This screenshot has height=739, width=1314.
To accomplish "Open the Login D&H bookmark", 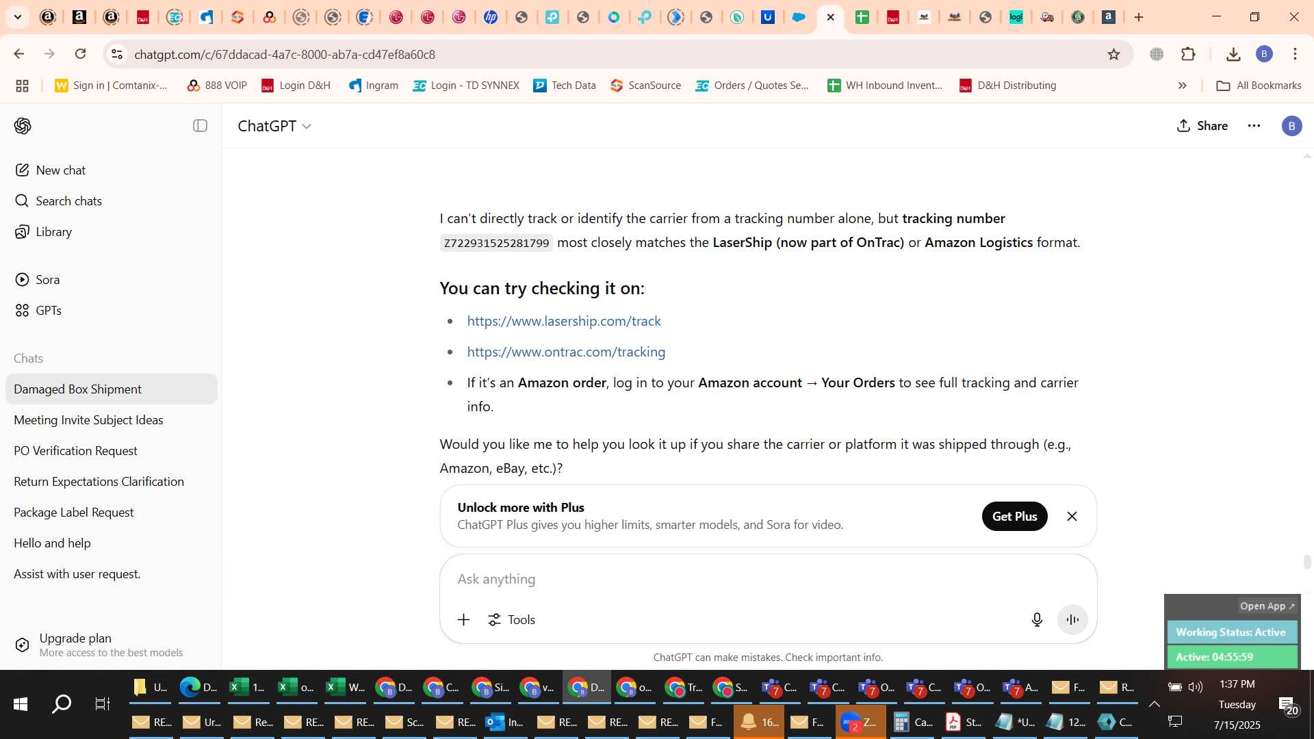I will tap(296, 86).
